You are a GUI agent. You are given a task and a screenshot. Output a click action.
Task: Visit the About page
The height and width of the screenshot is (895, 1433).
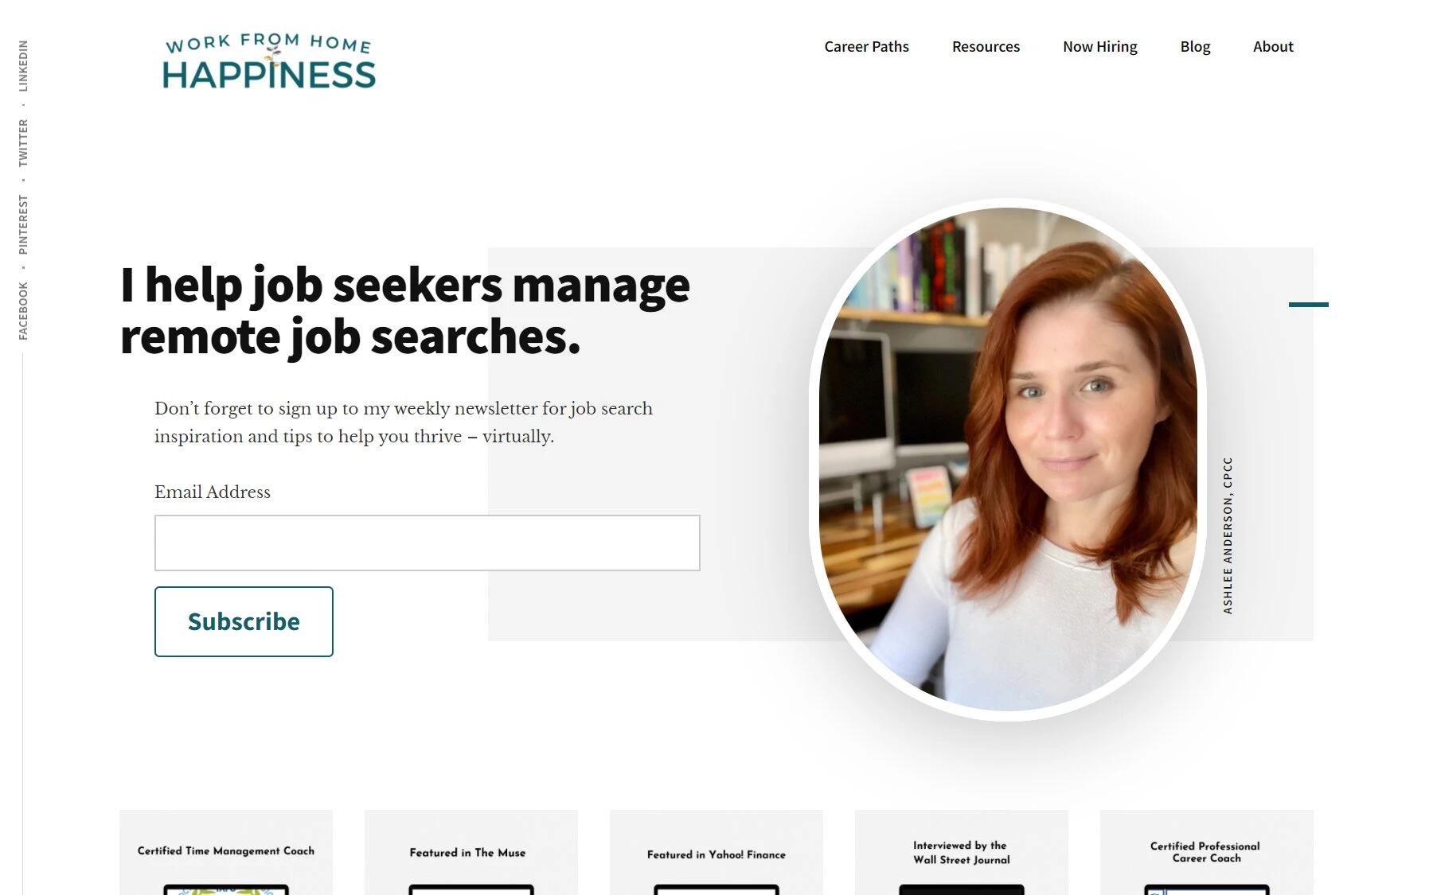pos(1273,47)
